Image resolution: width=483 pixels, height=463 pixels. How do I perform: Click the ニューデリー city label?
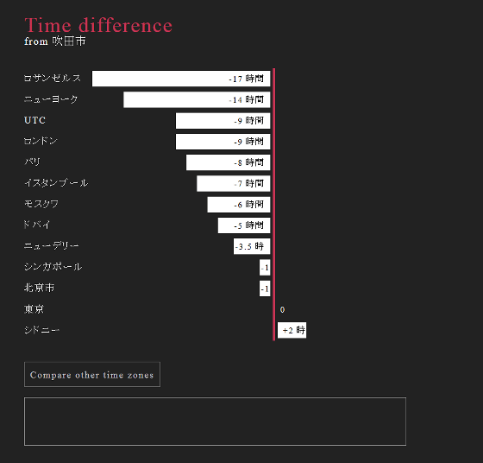pos(52,246)
